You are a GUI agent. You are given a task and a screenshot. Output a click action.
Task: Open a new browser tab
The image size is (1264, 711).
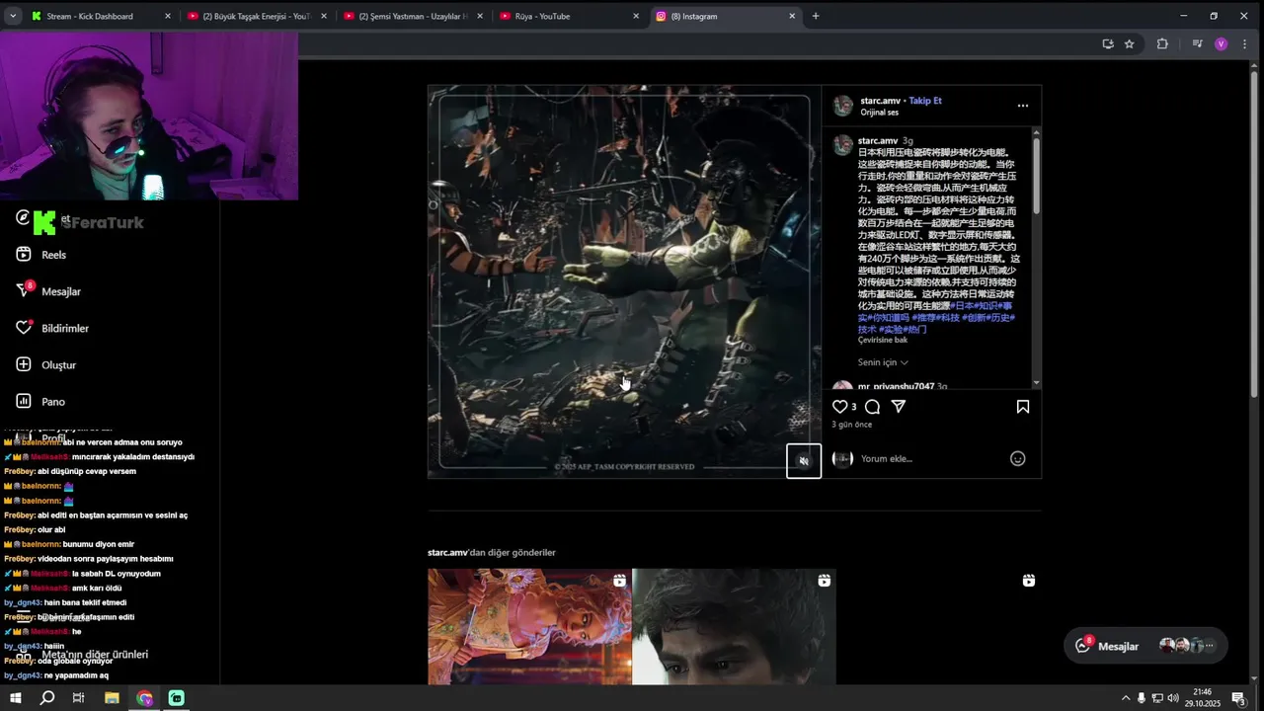[816, 16]
